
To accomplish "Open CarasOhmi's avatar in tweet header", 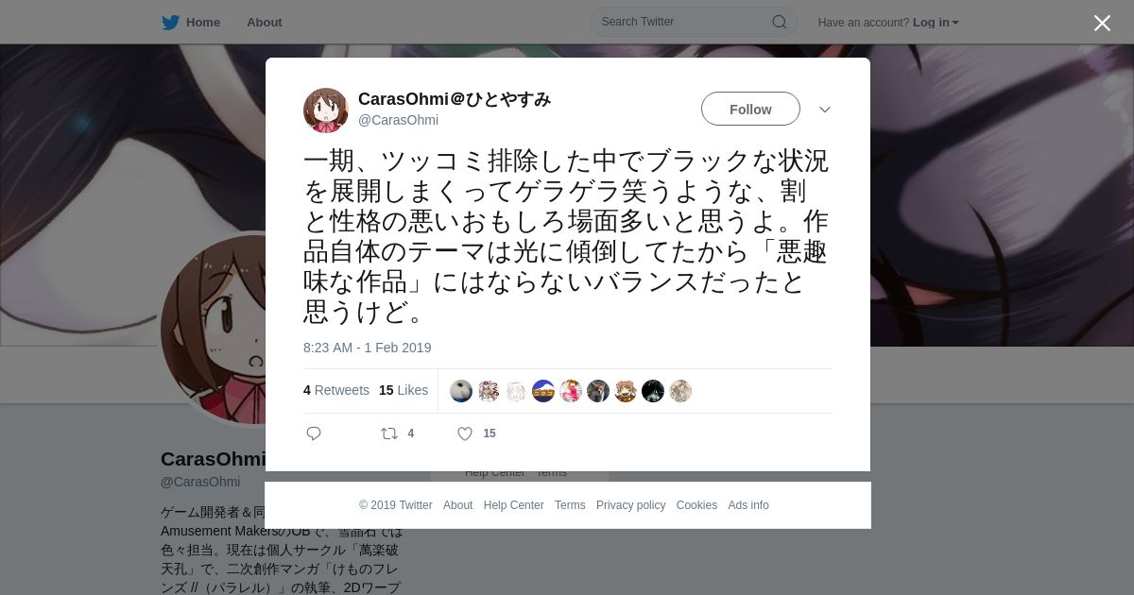I will point(326,110).
